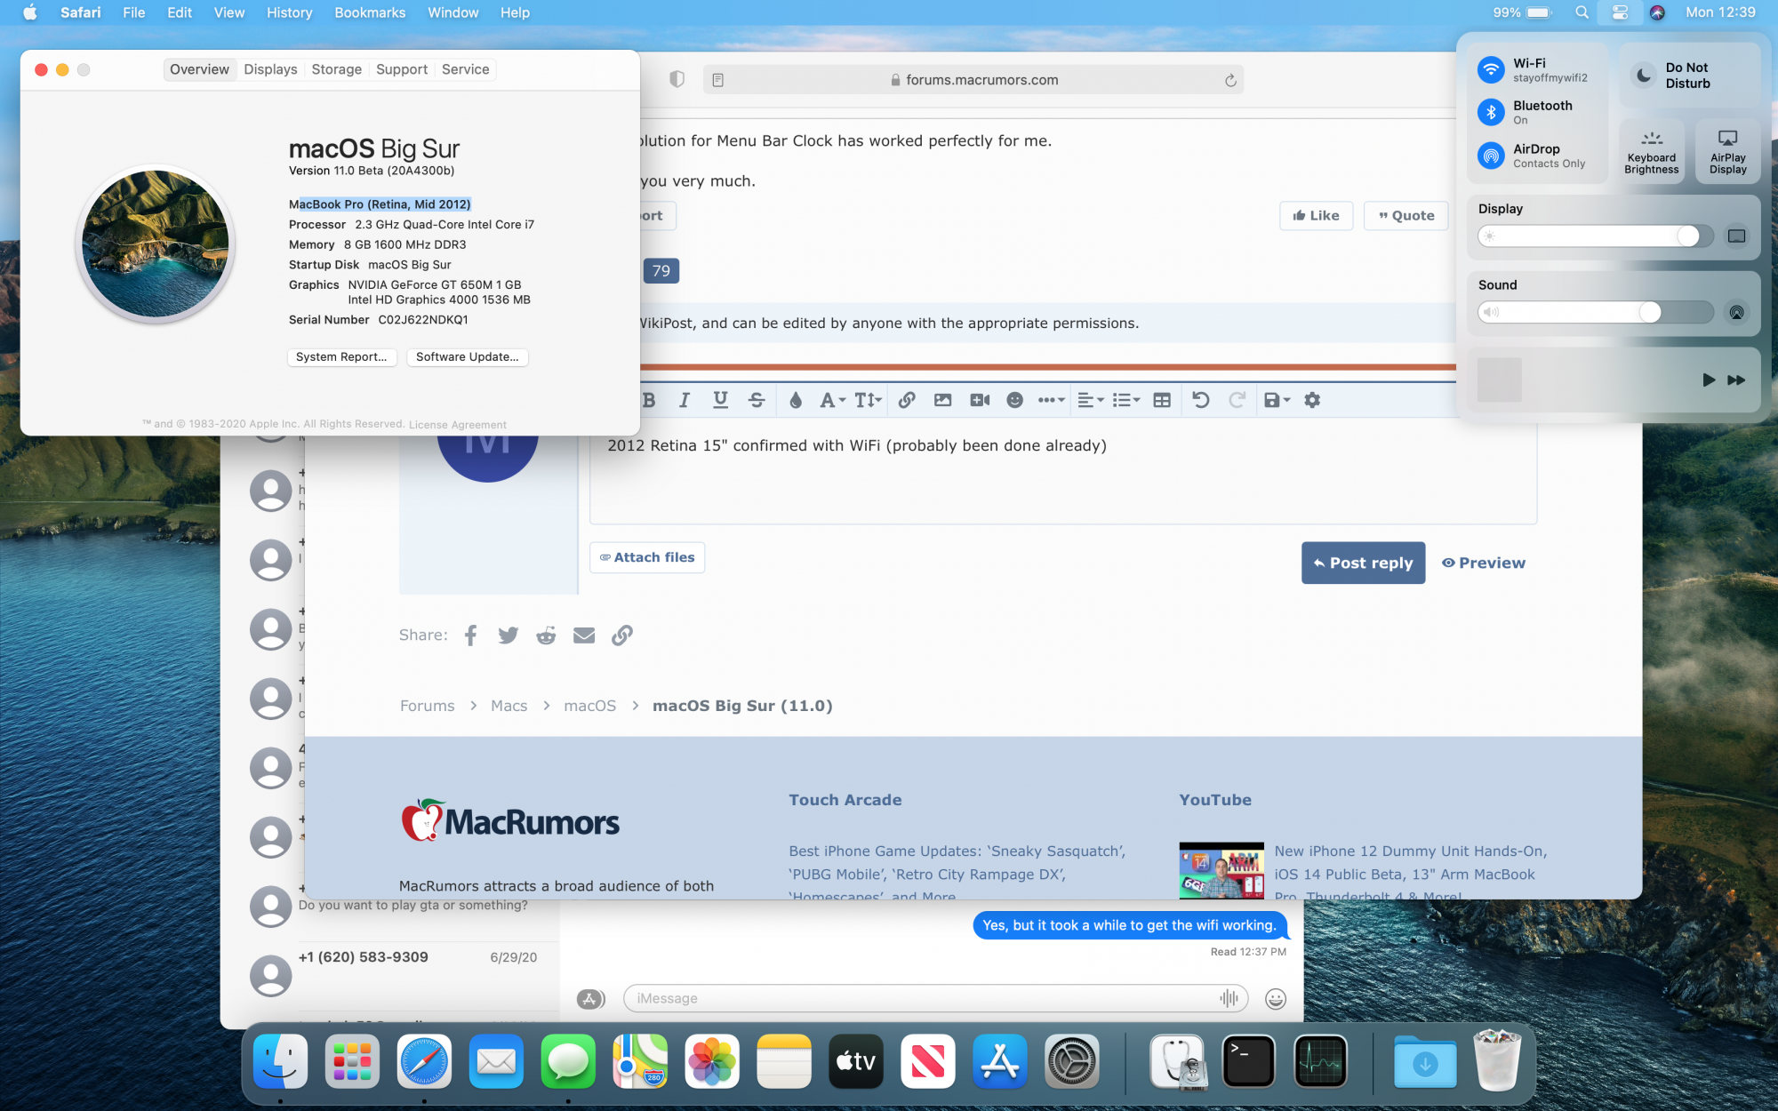Share the thread via Reddit icon
Viewport: 1778px width, 1111px height.
click(x=546, y=635)
